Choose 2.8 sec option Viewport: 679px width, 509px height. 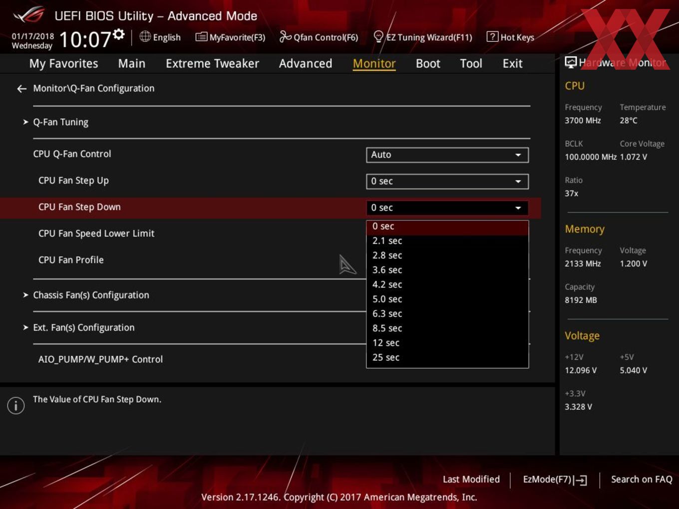447,255
